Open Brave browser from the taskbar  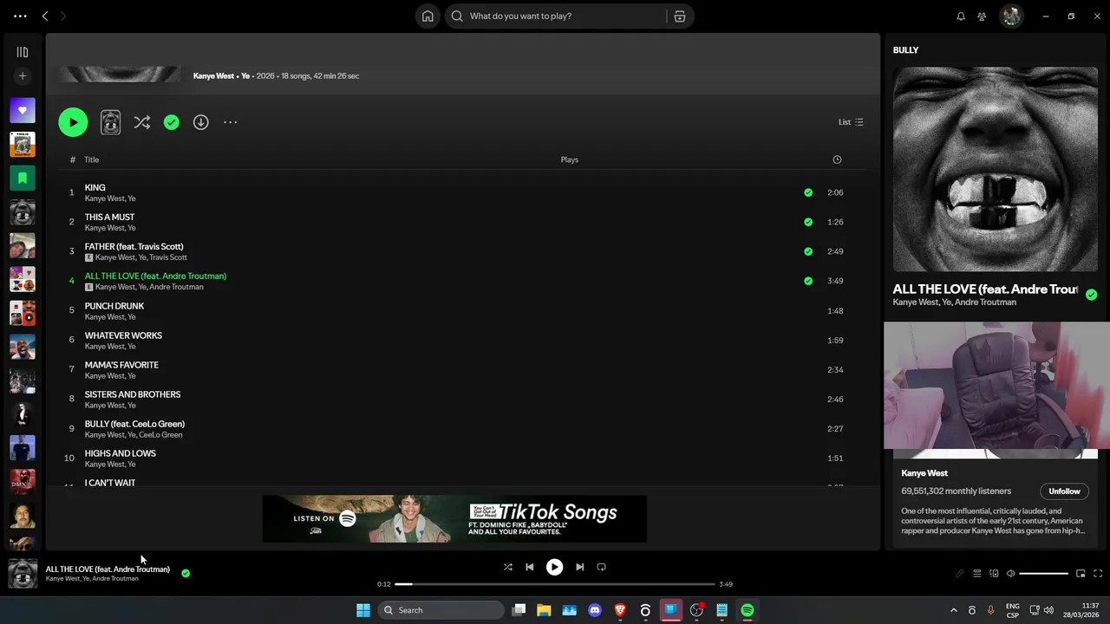[620, 610]
